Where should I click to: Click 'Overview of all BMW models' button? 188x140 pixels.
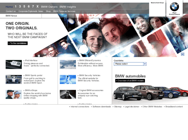click(130, 81)
